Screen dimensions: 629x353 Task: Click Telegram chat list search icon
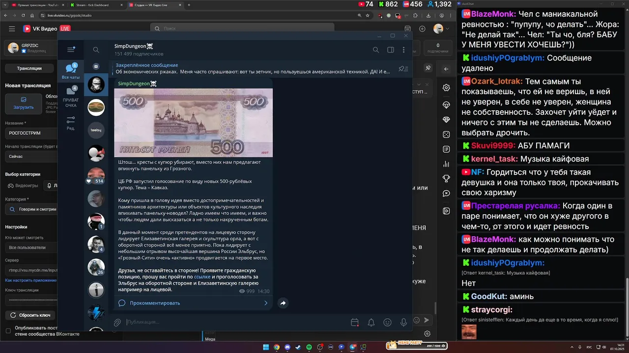click(96, 50)
